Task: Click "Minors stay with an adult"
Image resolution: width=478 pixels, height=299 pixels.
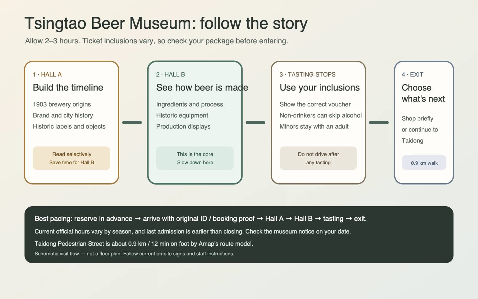Action: [314, 126]
